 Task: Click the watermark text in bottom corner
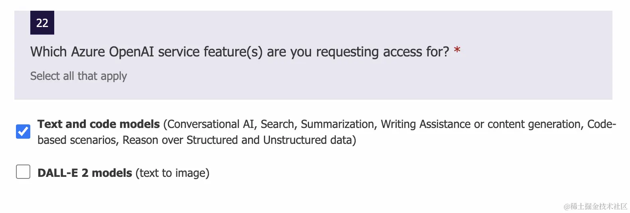pyautogui.click(x=595, y=206)
